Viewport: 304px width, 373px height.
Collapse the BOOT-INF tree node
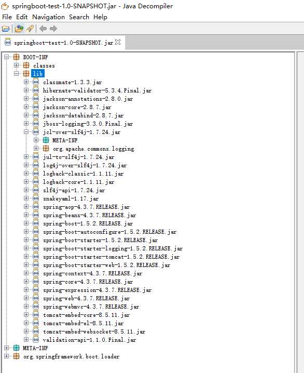tap(6, 57)
